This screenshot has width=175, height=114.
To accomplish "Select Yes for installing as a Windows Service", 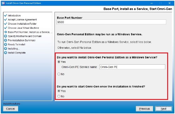I will pyautogui.click(x=59, y=62).
